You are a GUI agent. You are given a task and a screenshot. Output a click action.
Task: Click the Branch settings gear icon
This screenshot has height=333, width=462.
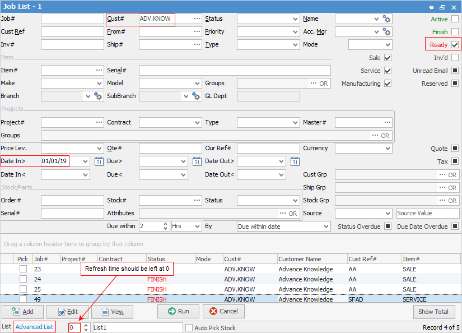point(99,96)
